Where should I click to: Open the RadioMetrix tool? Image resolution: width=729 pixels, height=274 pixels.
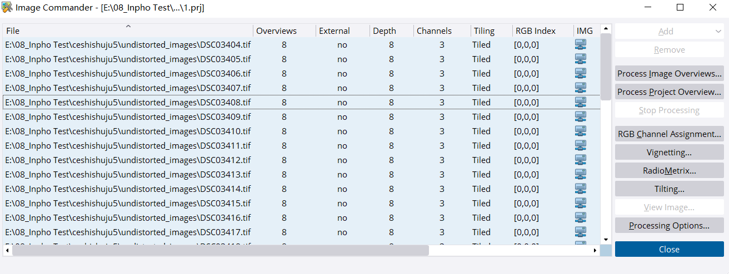(x=669, y=171)
